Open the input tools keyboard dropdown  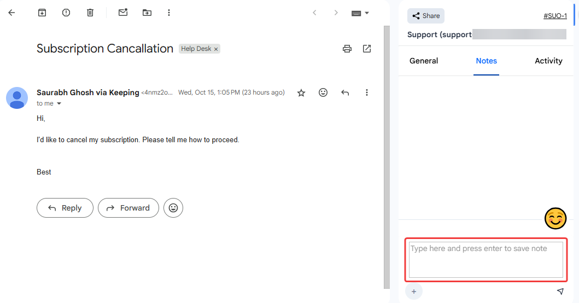[x=360, y=13]
